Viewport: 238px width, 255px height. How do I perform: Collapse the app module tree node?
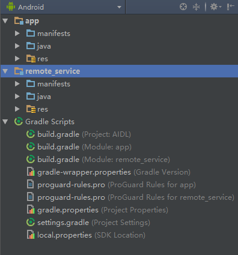coord(5,21)
